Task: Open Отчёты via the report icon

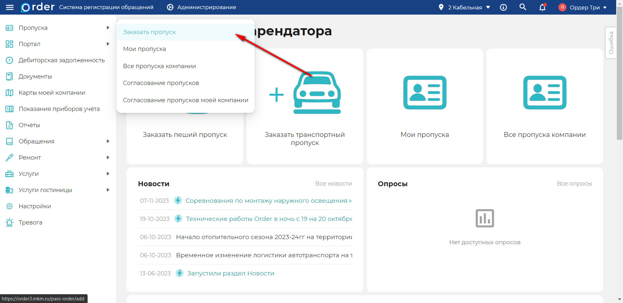Action: coord(9,125)
